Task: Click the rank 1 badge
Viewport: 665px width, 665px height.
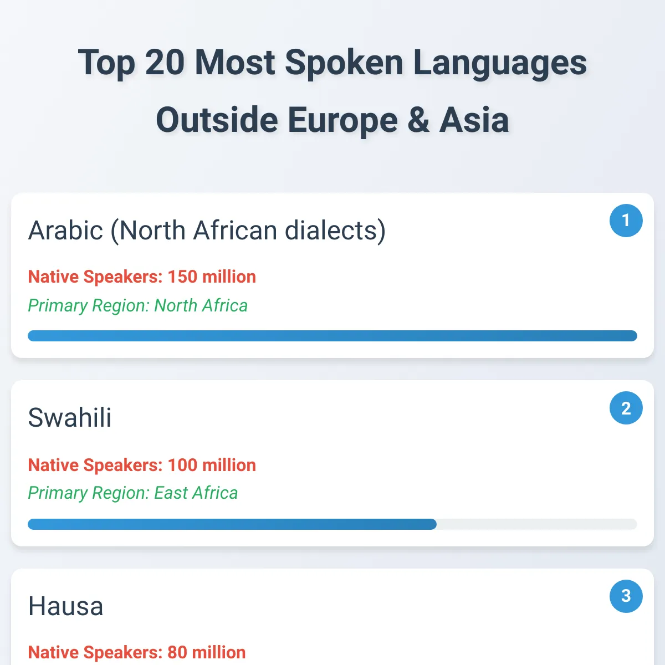Action: coord(626,221)
